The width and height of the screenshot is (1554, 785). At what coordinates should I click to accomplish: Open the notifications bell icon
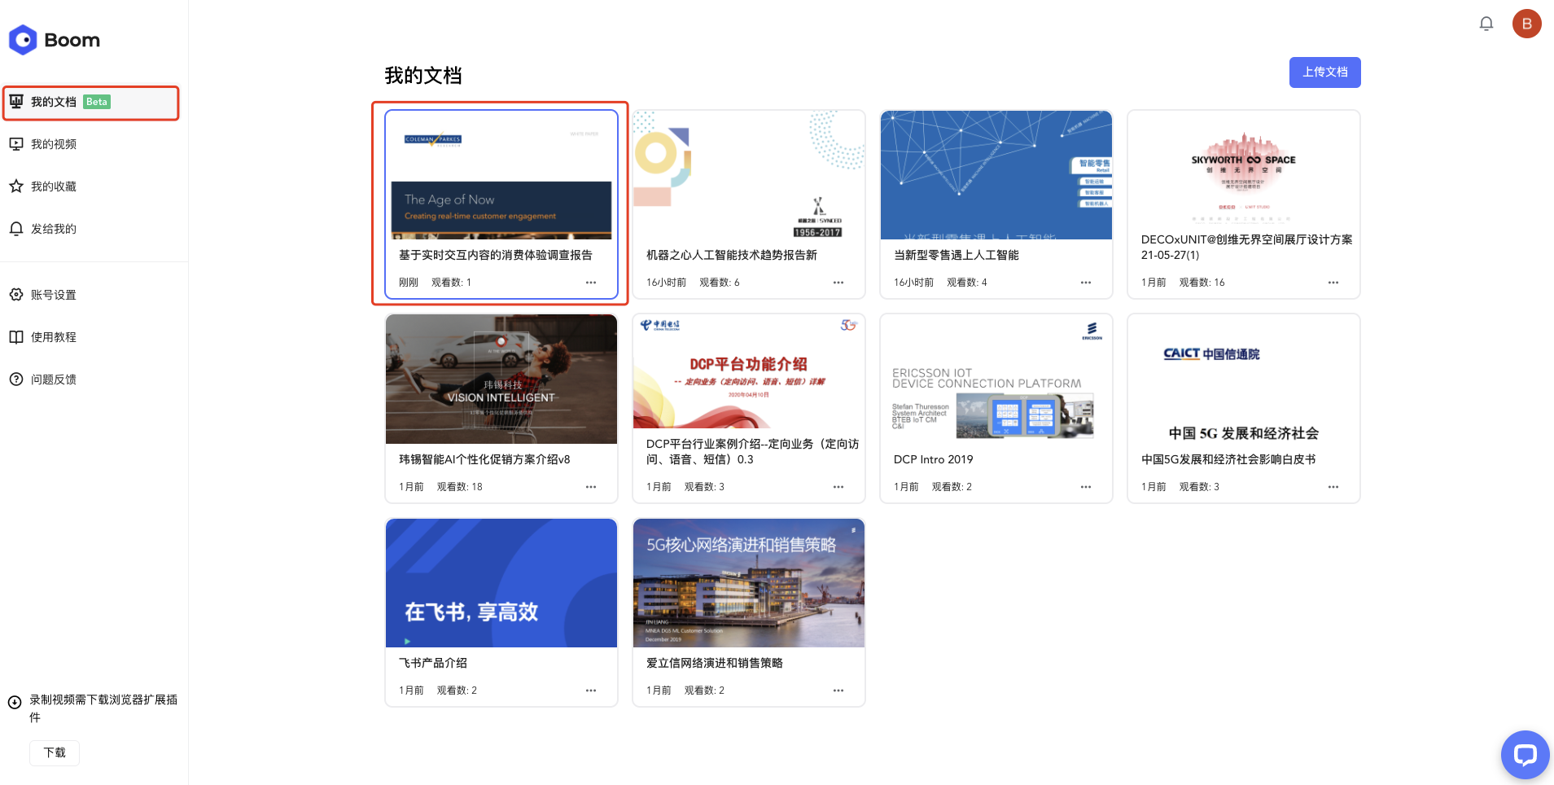click(x=1486, y=24)
